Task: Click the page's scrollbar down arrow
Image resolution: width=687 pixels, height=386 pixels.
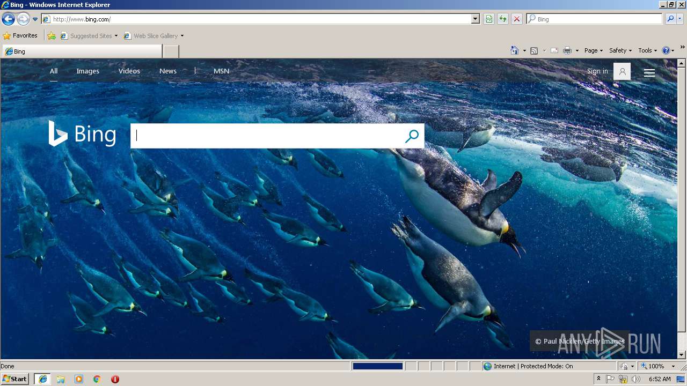Action: [x=682, y=354]
